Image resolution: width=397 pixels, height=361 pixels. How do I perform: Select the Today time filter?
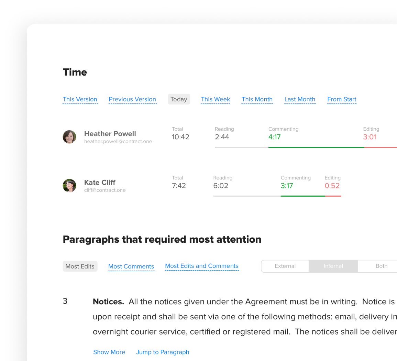pyautogui.click(x=179, y=99)
